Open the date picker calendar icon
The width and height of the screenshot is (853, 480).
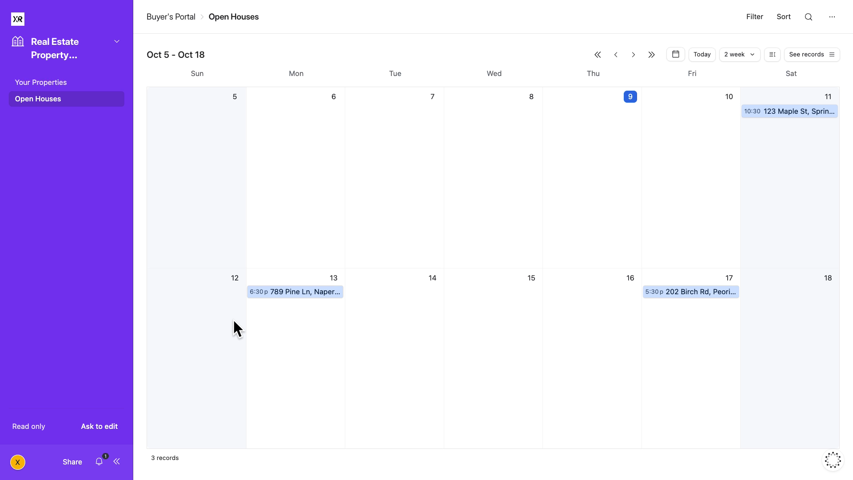click(675, 54)
